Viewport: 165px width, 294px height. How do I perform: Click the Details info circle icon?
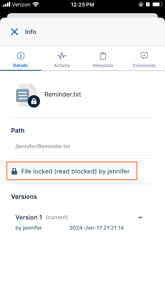21,56
